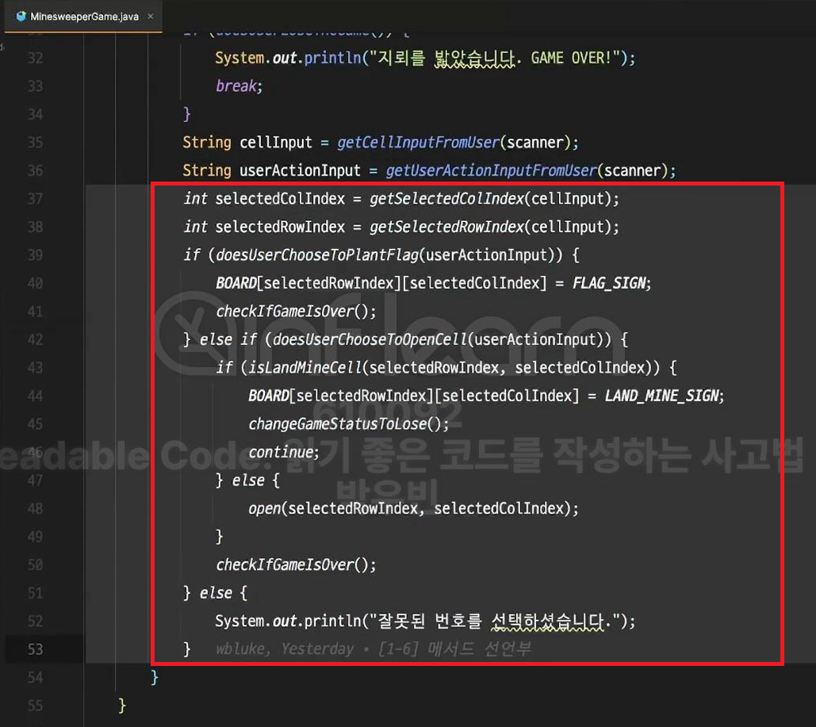Click getCellInputFromUser method call
The image size is (816, 727).
pos(419,143)
